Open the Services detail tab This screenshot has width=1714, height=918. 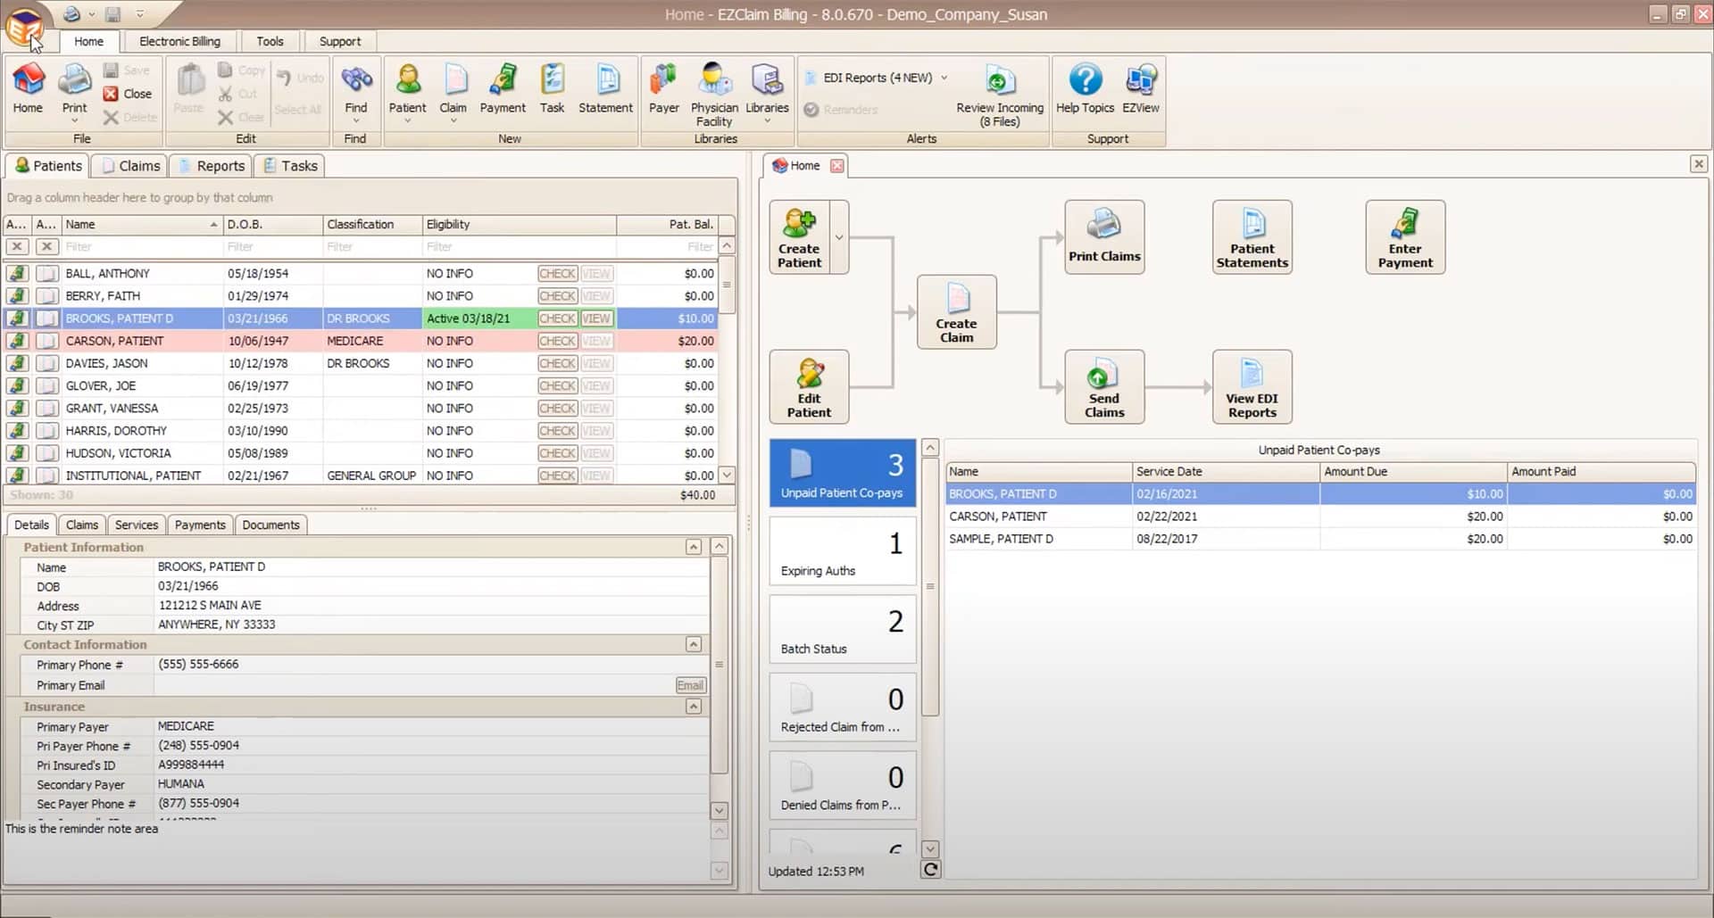(x=137, y=525)
